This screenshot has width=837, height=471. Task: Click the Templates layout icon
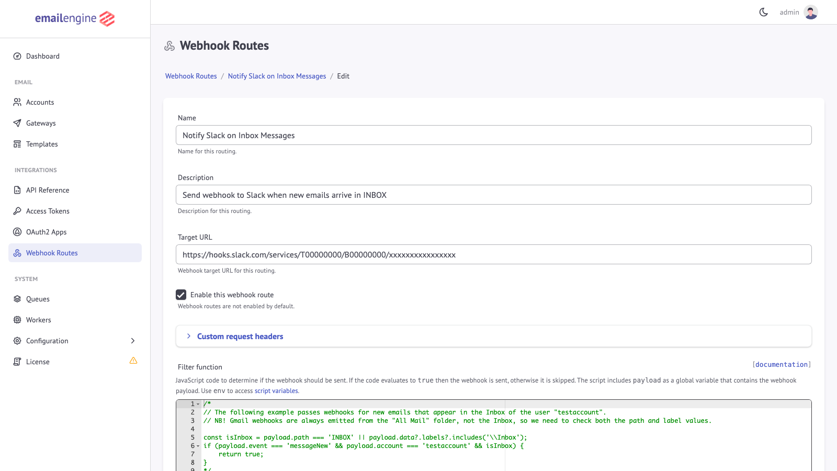[x=17, y=144]
